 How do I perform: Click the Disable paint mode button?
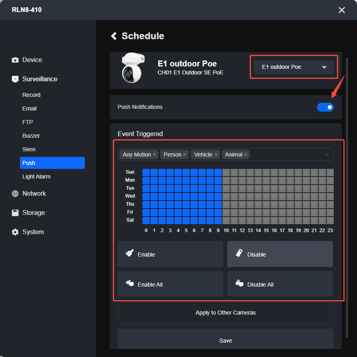(x=280, y=254)
